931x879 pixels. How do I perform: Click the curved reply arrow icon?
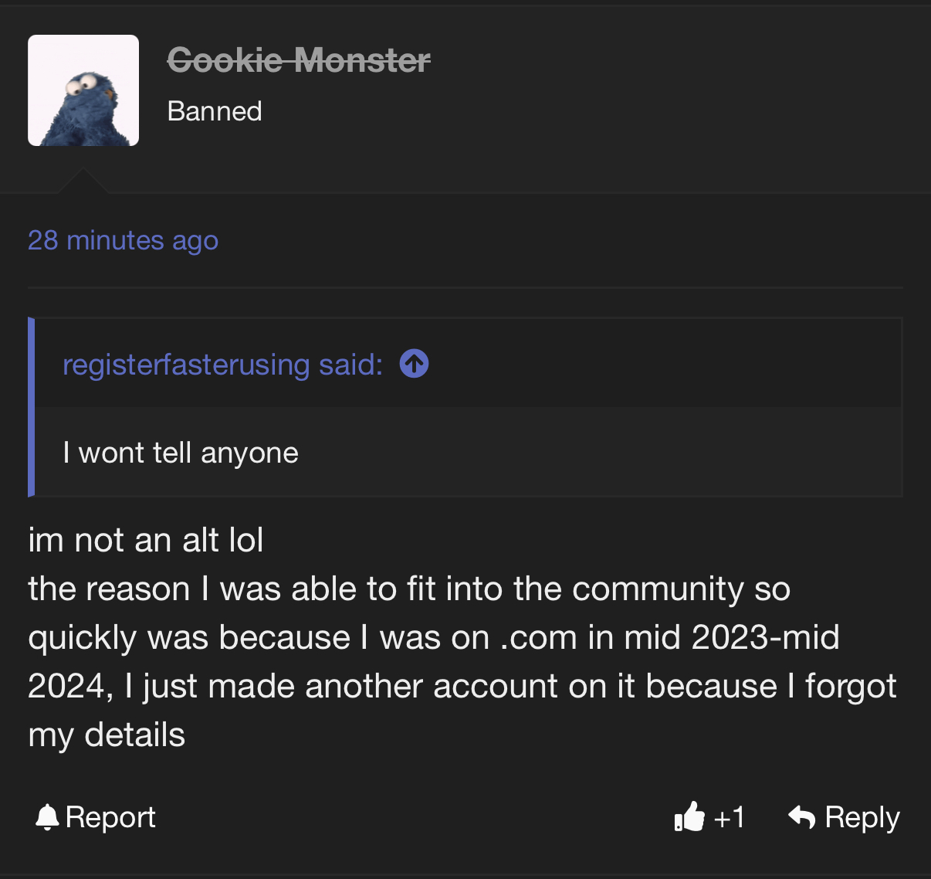point(802,816)
